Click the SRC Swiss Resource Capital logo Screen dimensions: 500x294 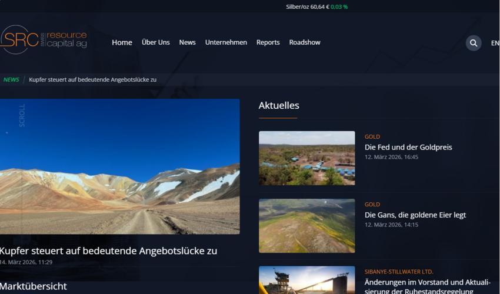[x=44, y=39]
